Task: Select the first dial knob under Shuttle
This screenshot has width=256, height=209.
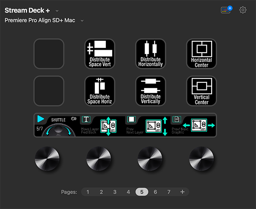Action: 47,158
